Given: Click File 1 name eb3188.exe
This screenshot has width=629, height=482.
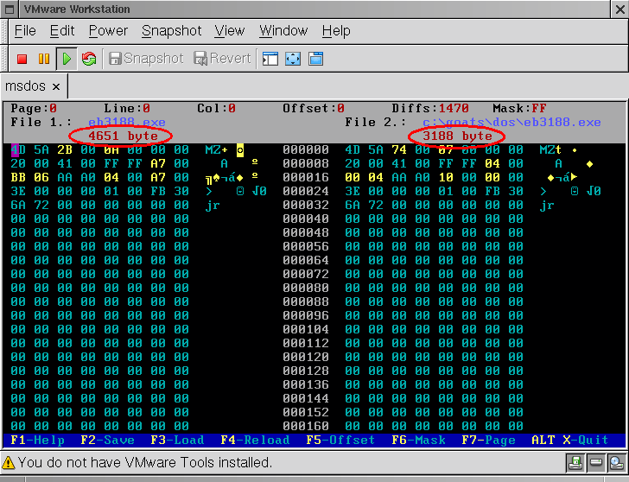Looking at the screenshot, I should [x=127, y=123].
